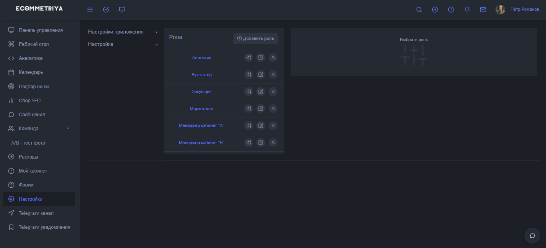Go to Аналитика in sidebar
This screenshot has height=248, width=546.
click(x=30, y=58)
